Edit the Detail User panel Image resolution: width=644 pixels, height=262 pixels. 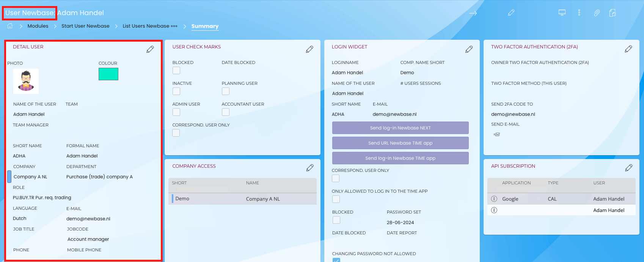[150, 49]
